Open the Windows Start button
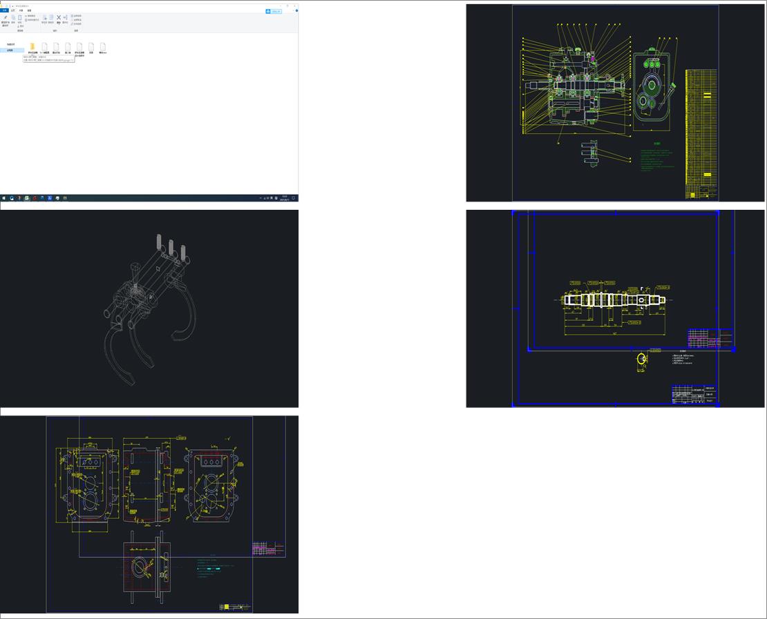 click(x=3, y=198)
